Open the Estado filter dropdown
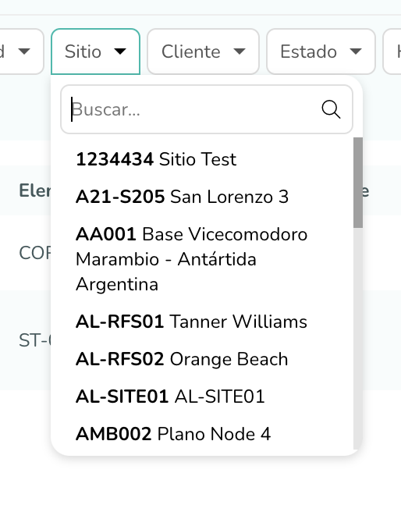 point(321,52)
